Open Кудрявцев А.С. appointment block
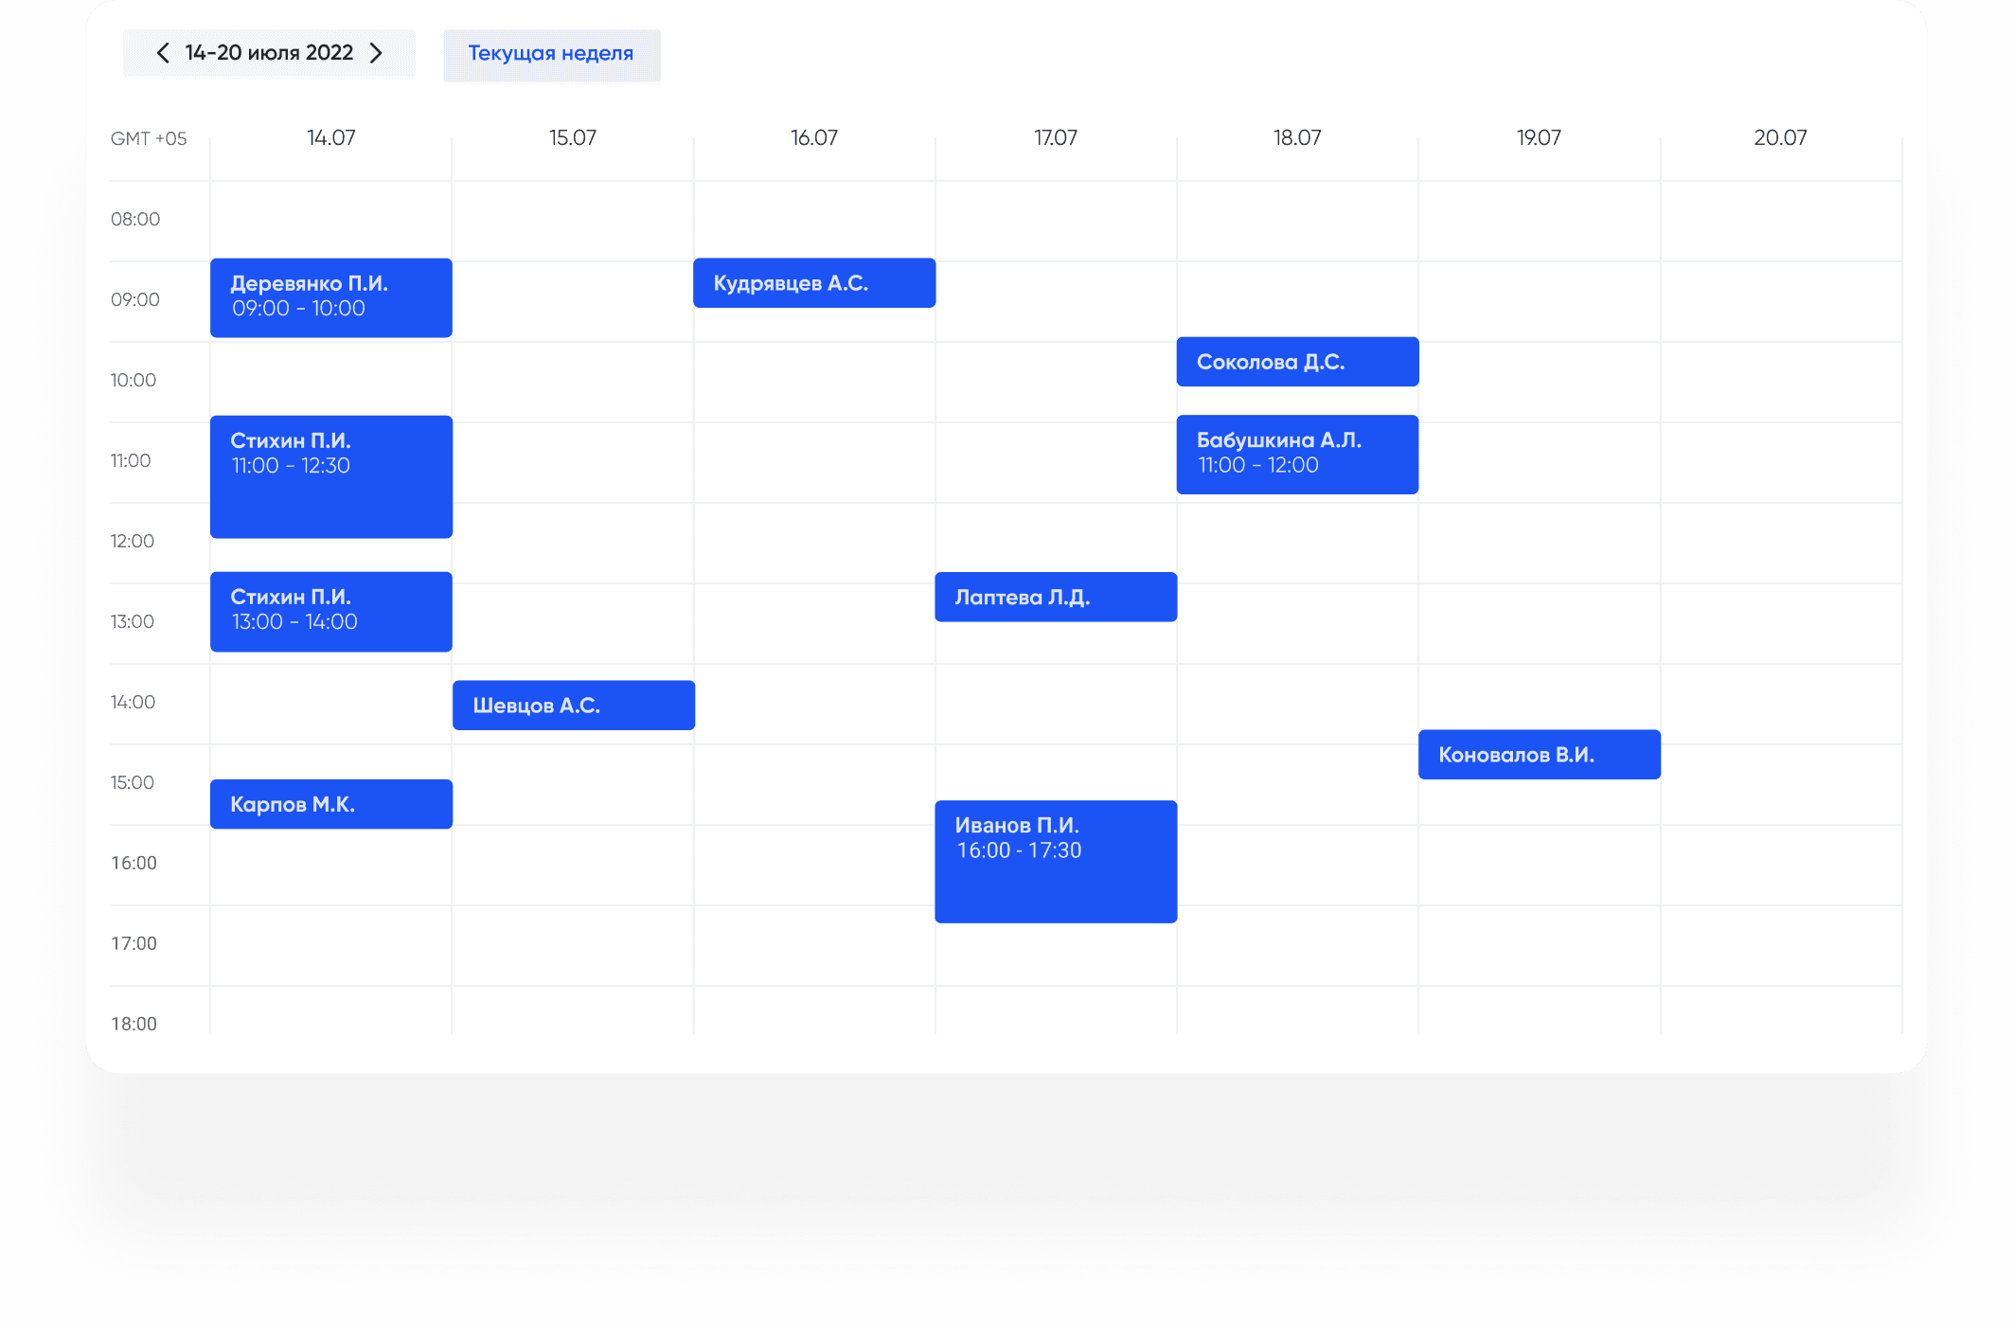Viewport: 2013px width, 1324px height. (813, 283)
